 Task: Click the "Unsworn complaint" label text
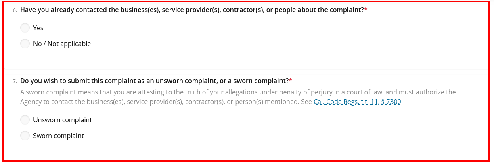pos(63,120)
